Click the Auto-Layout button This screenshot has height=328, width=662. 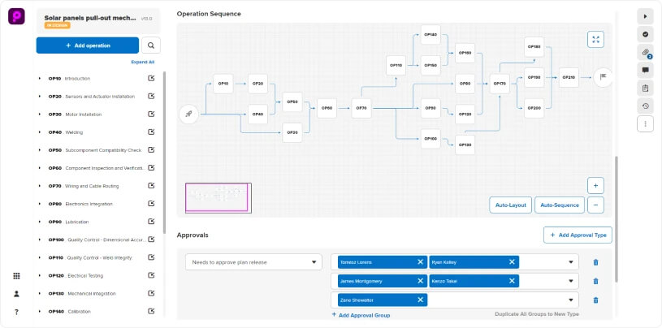pyautogui.click(x=510, y=205)
